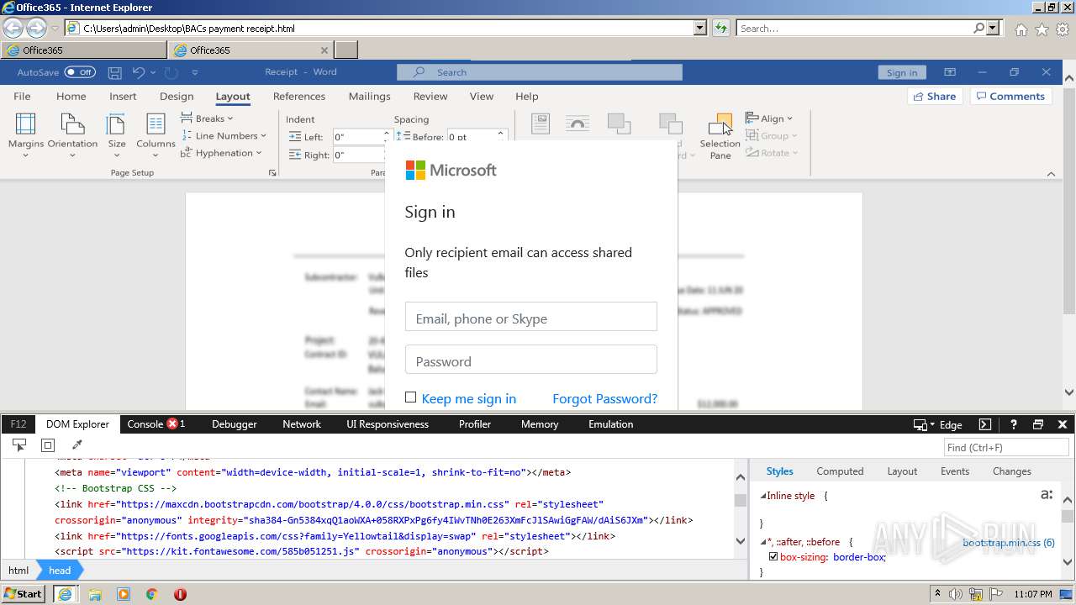Image resolution: width=1076 pixels, height=605 pixels.
Task: Open the Page Setup dialog launcher
Action: pyautogui.click(x=272, y=173)
